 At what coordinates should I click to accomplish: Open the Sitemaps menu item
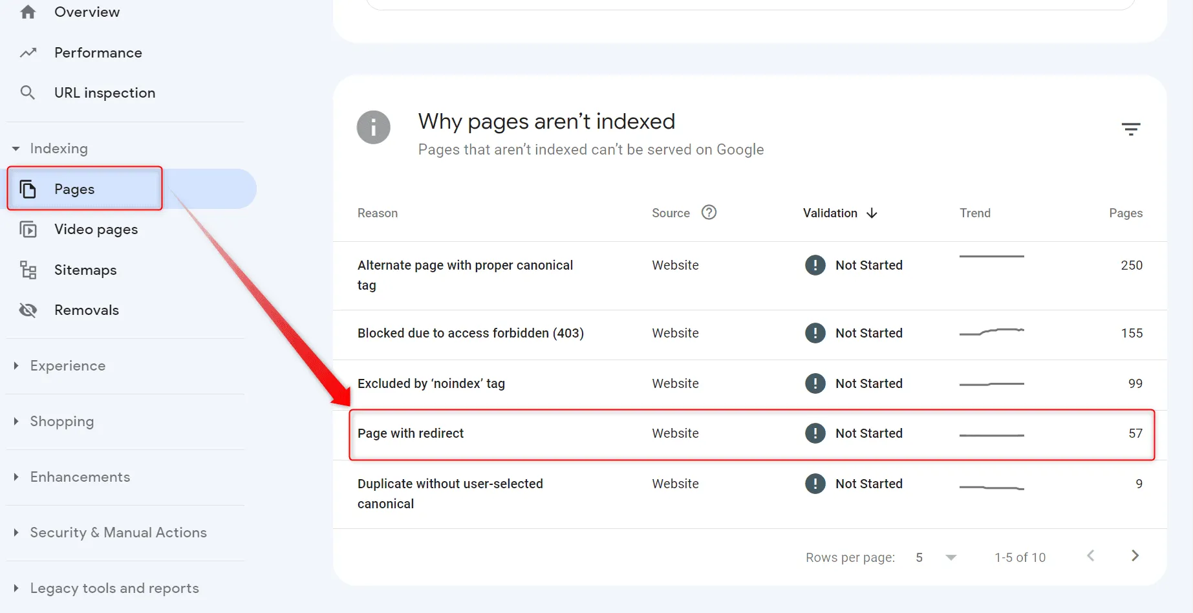coord(85,270)
